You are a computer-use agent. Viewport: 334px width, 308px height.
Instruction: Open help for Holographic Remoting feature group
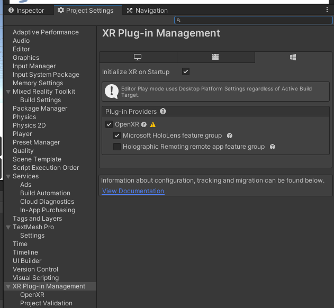point(273,147)
